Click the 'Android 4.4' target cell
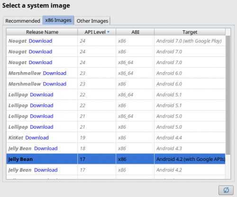Image resolution: width=237 pixels, height=197 pixels. [190, 138]
